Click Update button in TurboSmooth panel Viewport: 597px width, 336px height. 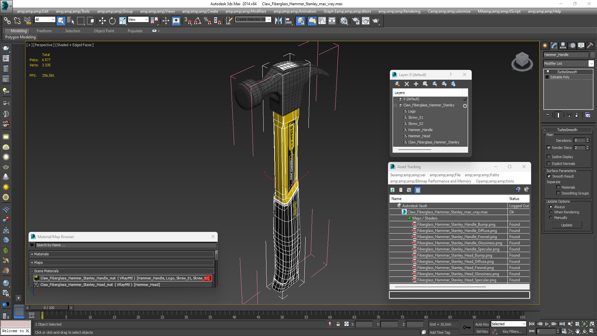coord(567,225)
